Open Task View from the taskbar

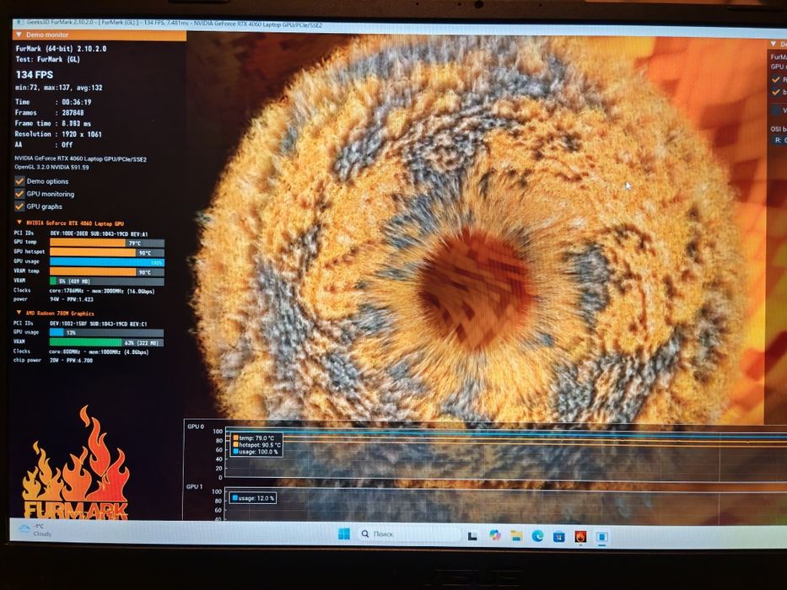pyautogui.click(x=472, y=536)
